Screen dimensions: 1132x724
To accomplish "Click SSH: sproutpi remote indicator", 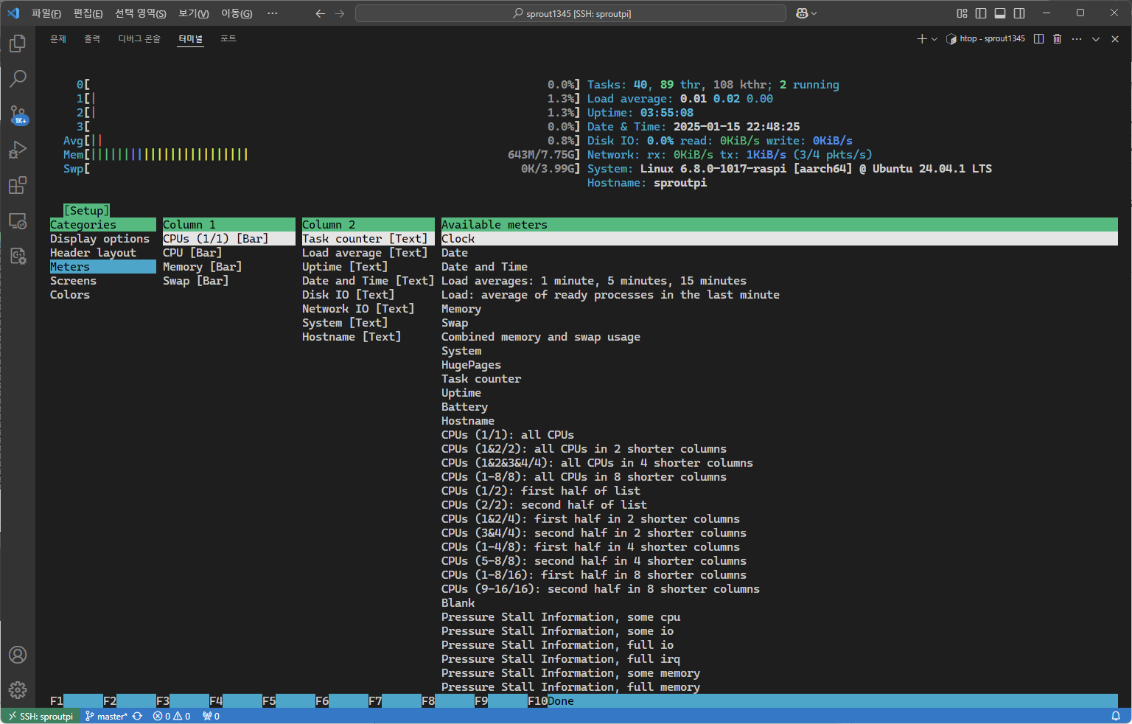I will tap(41, 716).
